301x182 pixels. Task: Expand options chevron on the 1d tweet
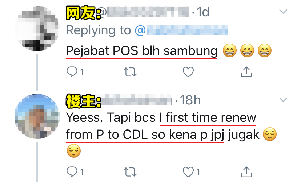tap(283, 12)
